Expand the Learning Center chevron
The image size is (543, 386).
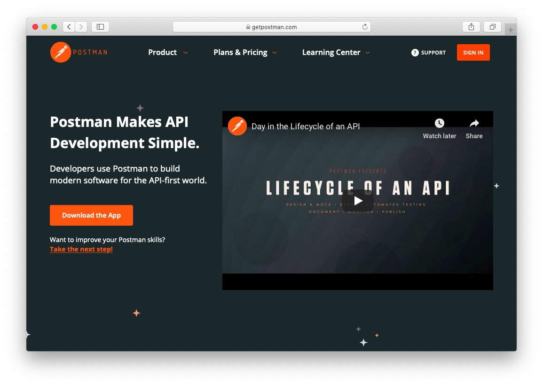368,53
